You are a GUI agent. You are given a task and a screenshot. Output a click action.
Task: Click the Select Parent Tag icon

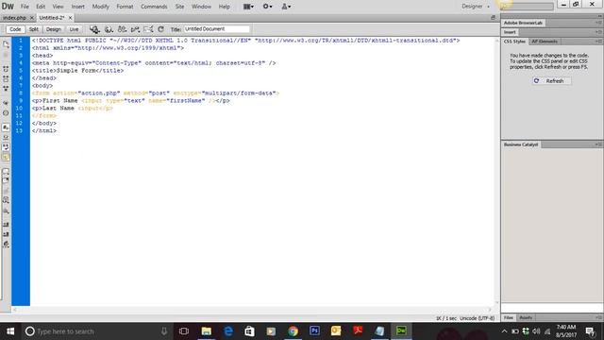6,103
